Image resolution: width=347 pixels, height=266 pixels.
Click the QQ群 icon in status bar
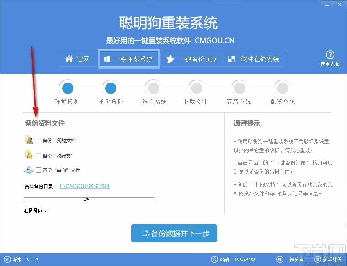pos(214,259)
